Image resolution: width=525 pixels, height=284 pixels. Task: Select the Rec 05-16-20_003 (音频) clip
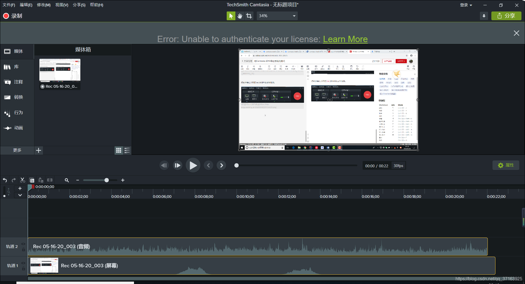pyautogui.click(x=258, y=247)
